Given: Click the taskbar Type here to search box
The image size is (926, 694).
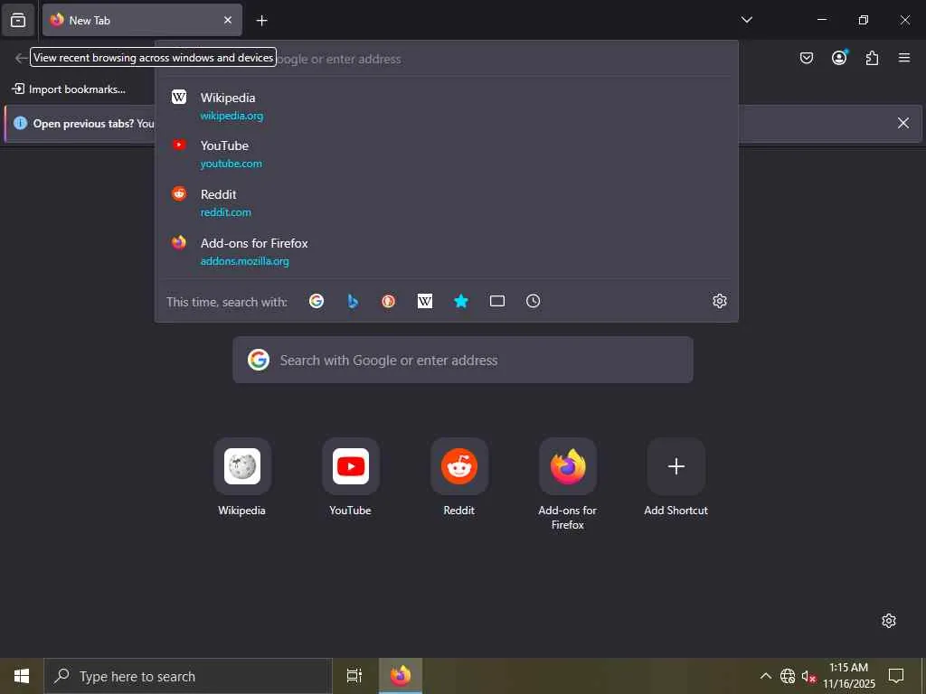Looking at the screenshot, I should click(188, 676).
